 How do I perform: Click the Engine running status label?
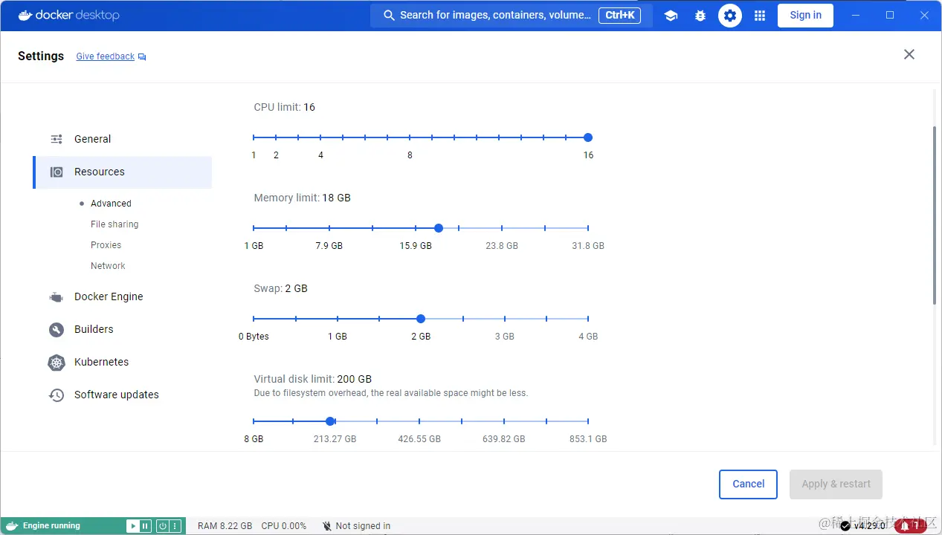[51, 526]
